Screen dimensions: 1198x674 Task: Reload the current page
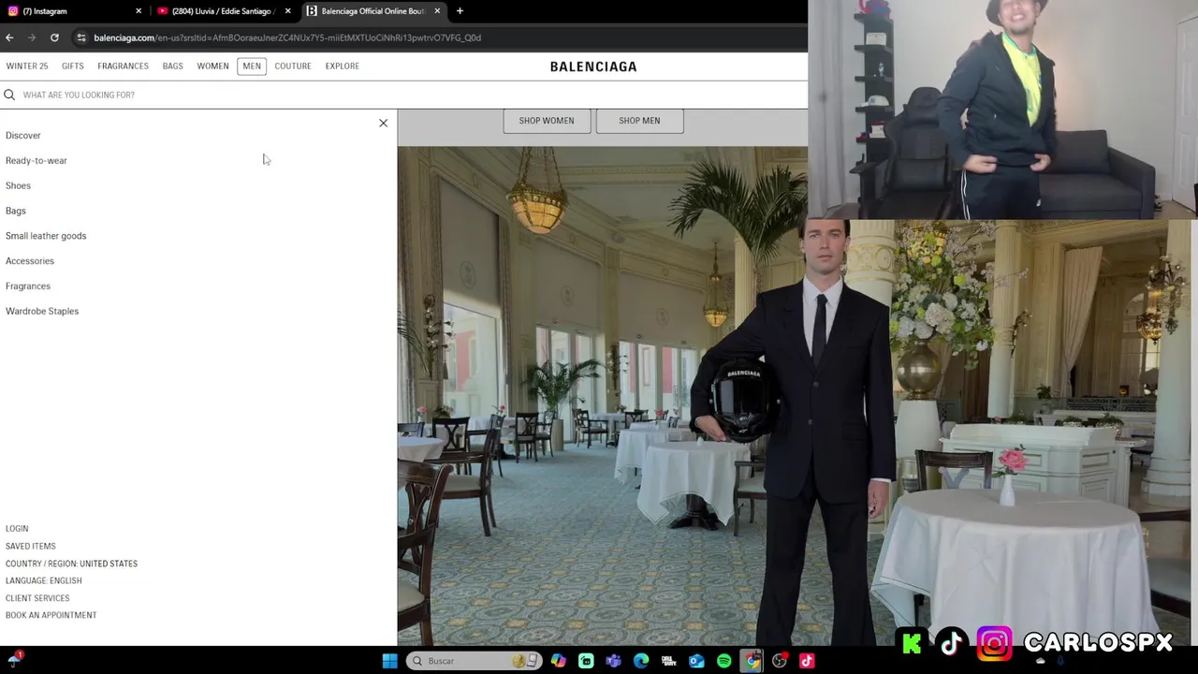[54, 37]
